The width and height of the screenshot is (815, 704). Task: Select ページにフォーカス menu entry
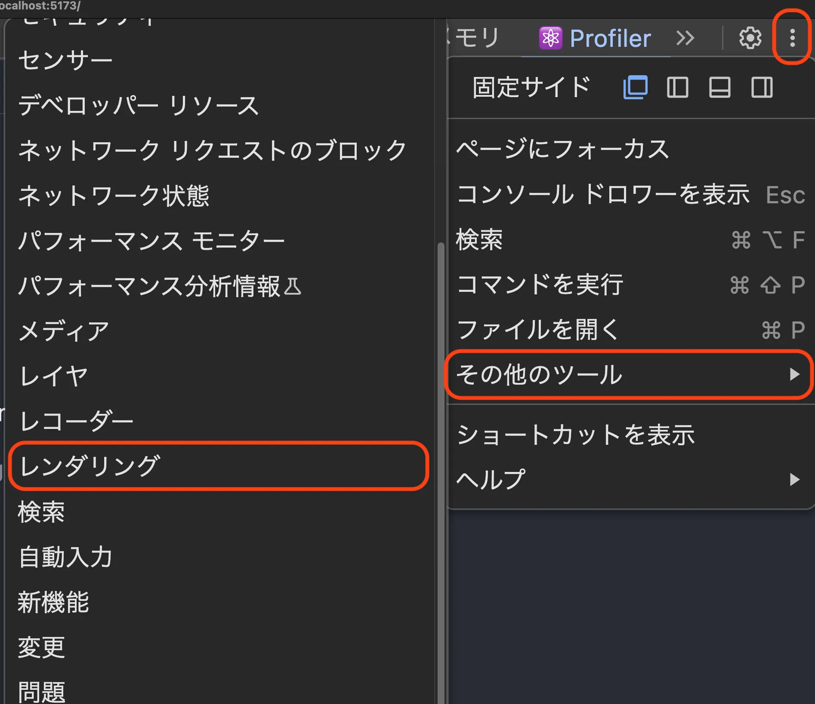[631, 149]
